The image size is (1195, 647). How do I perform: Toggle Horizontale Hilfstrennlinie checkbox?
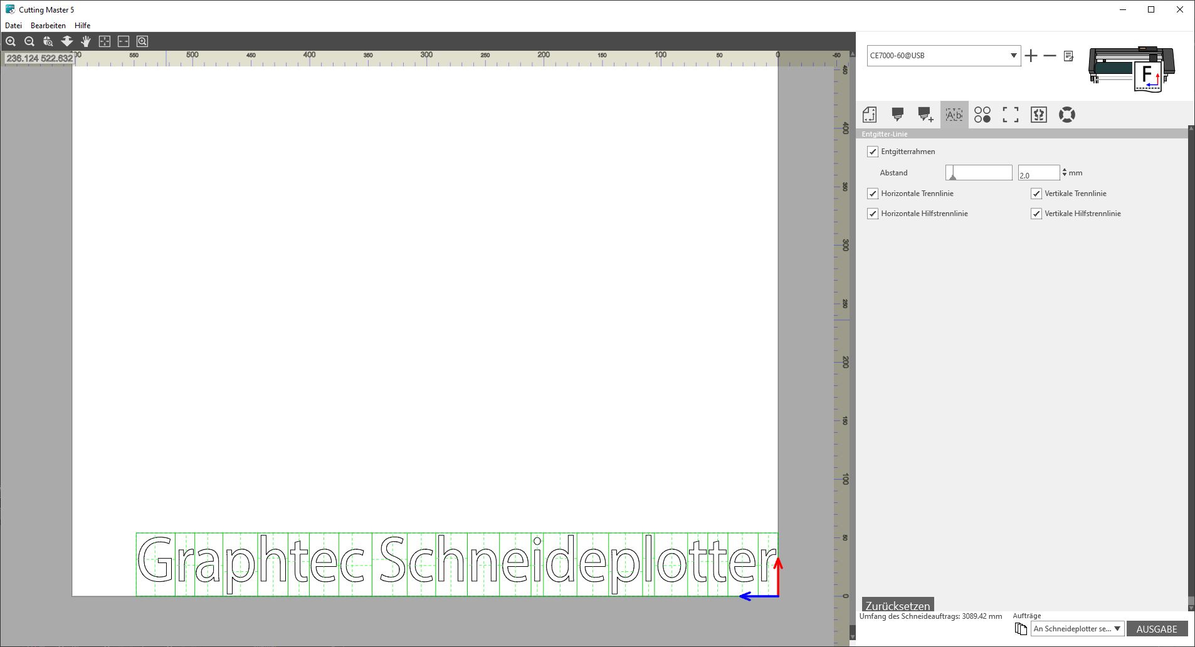click(x=873, y=214)
